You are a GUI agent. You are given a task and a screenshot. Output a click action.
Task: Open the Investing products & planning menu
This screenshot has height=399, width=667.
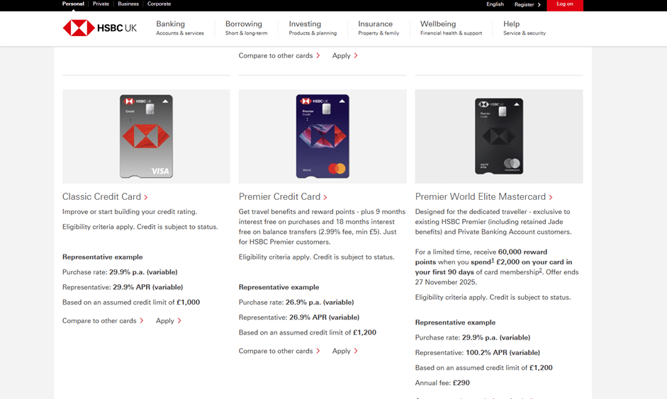(312, 28)
